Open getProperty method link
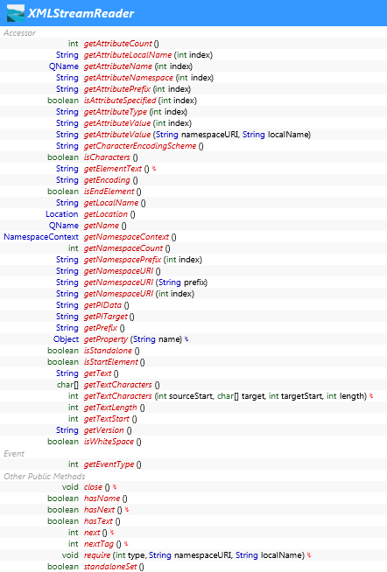The height and width of the screenshot is (572, 387). coord(106,338)
